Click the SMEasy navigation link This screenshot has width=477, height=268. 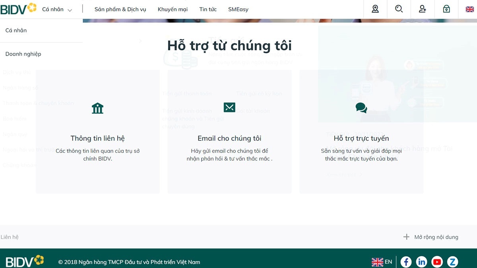click(238, 10)
